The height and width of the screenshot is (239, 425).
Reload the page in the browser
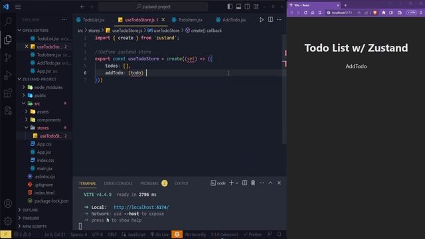click(305, 13)
